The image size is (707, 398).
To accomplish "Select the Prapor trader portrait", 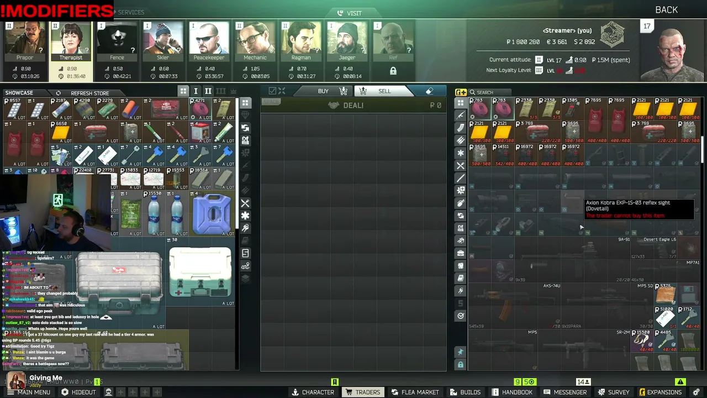I will tap(25, 41).
